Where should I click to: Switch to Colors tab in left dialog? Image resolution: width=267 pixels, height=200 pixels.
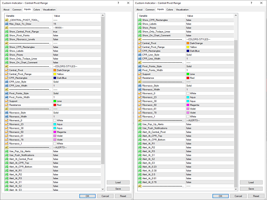(37, 9)
